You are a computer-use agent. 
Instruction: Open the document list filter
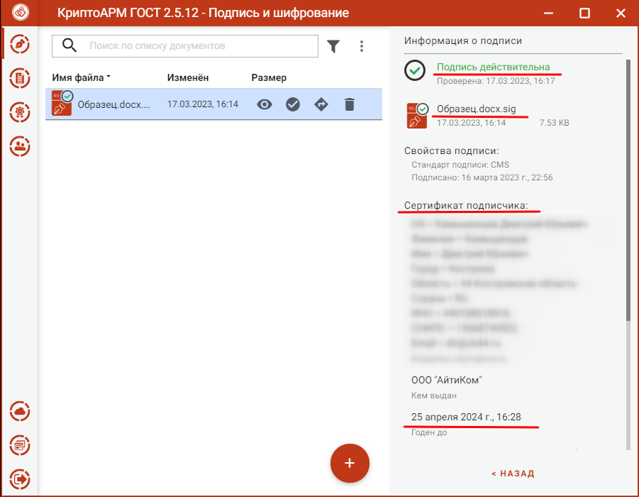click(x=333, y=46)
